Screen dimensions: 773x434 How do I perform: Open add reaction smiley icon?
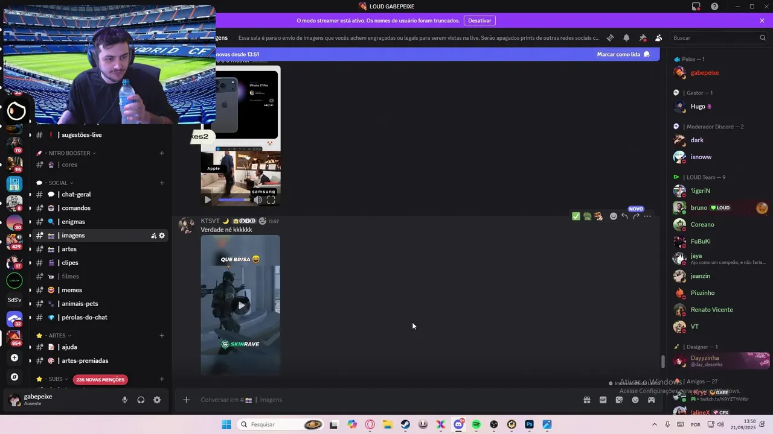pos(614,216)
